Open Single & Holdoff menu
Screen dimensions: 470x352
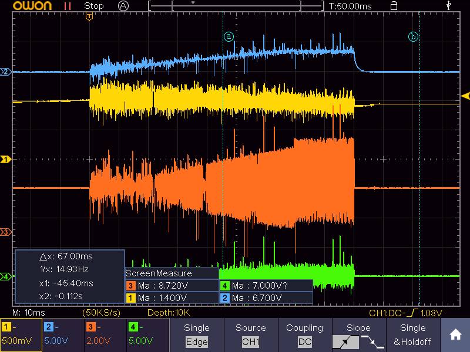point(413,334)
